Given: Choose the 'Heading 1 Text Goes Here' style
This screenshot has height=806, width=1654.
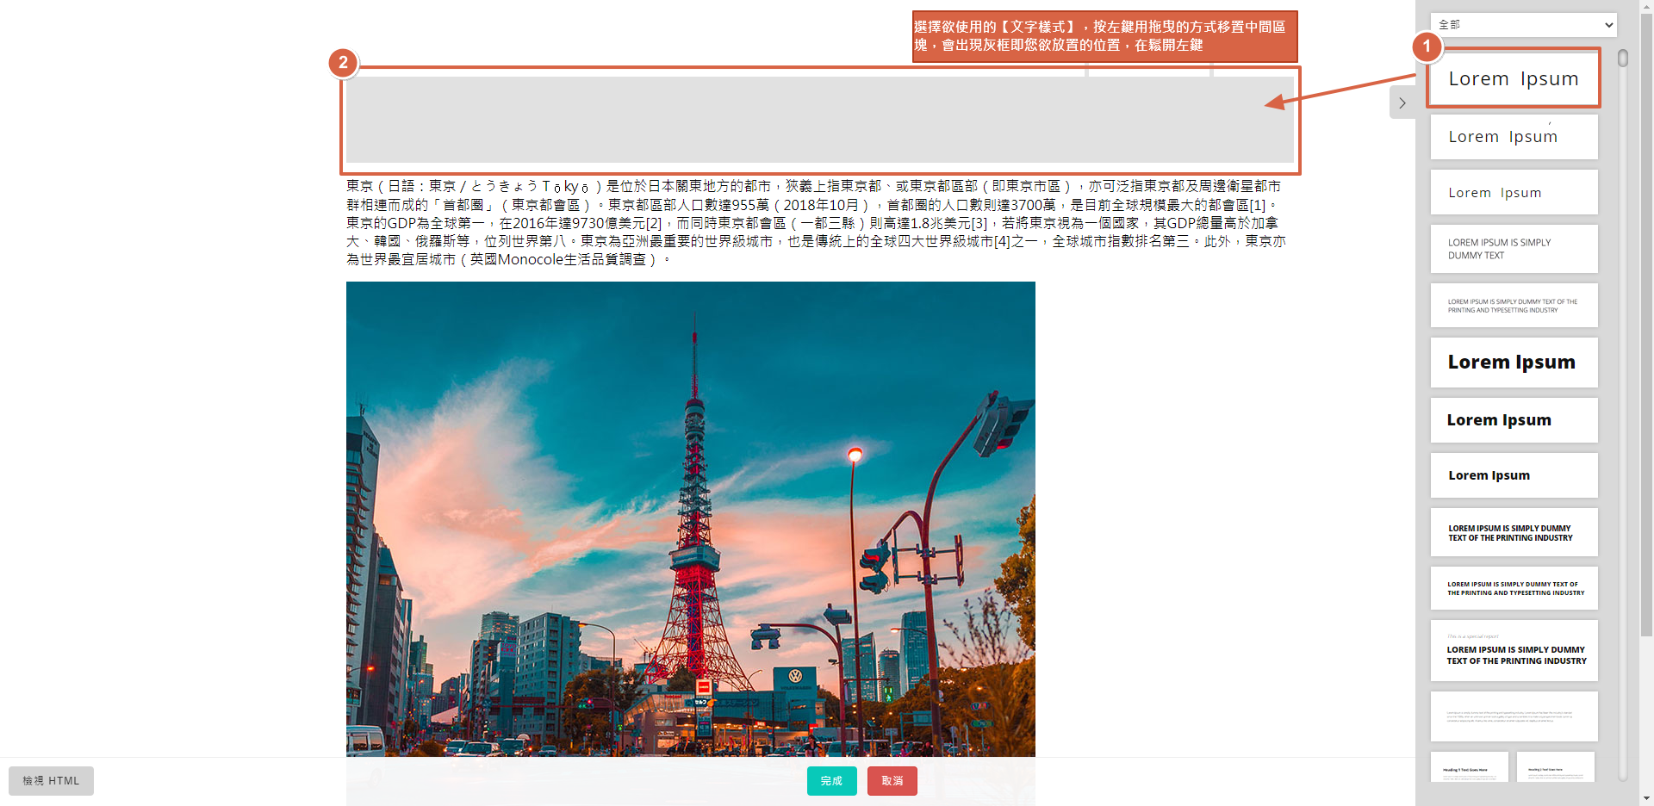Looking at the screenshot, I should coord(1469,767).
